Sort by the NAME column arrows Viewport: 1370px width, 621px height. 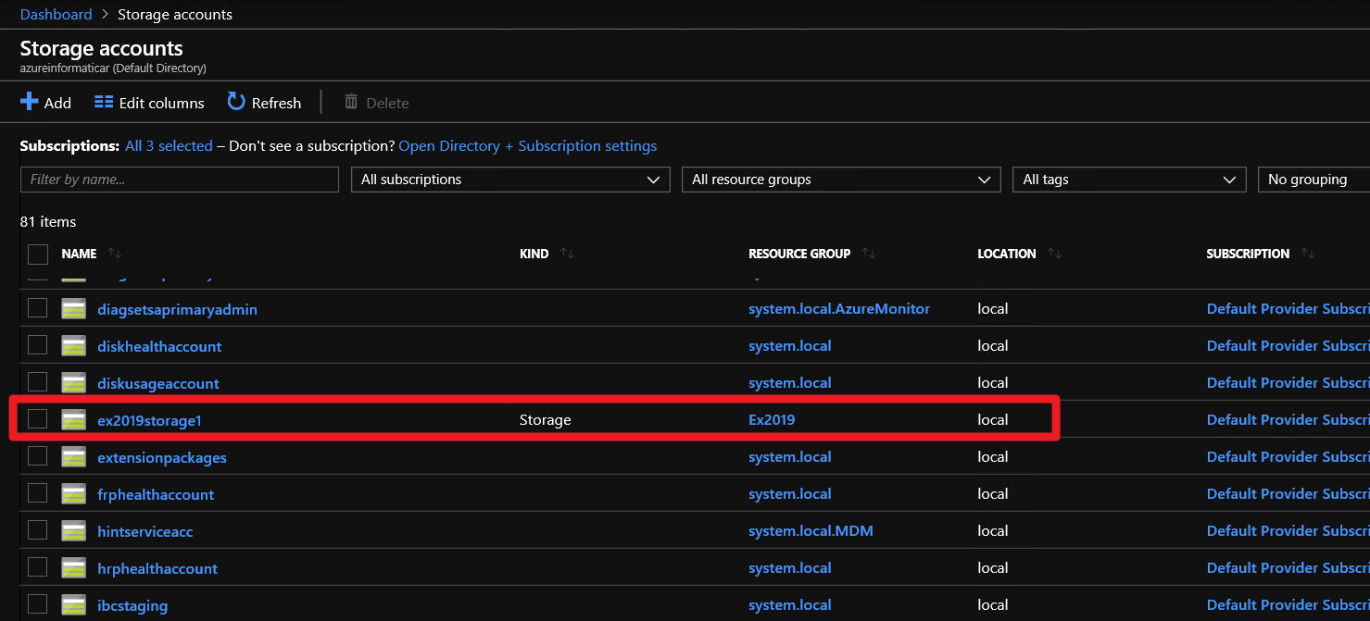coord(115,254)
